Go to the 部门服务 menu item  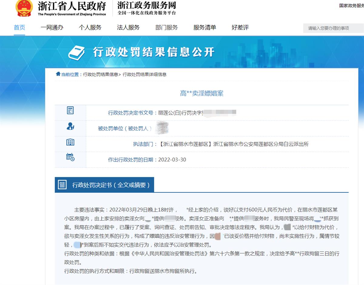(x=167, y=28)
